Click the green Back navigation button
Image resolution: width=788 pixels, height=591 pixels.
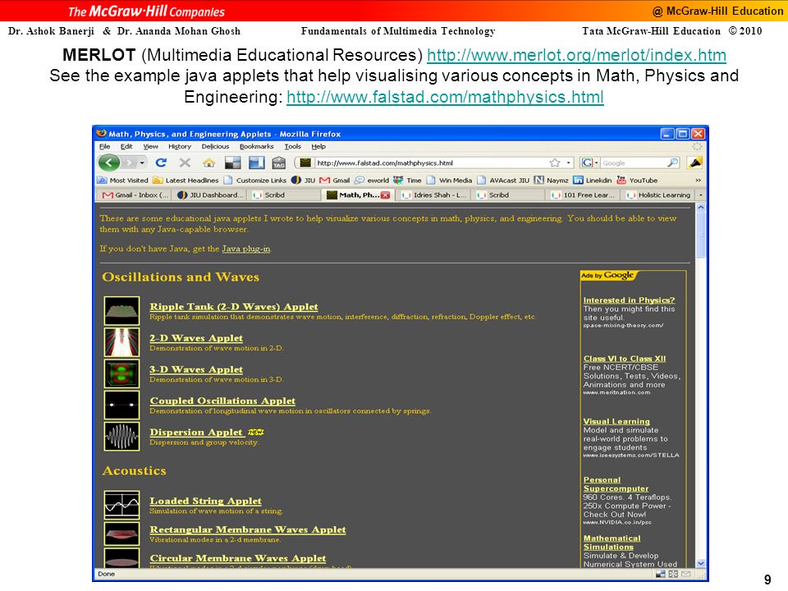point(109,163)
